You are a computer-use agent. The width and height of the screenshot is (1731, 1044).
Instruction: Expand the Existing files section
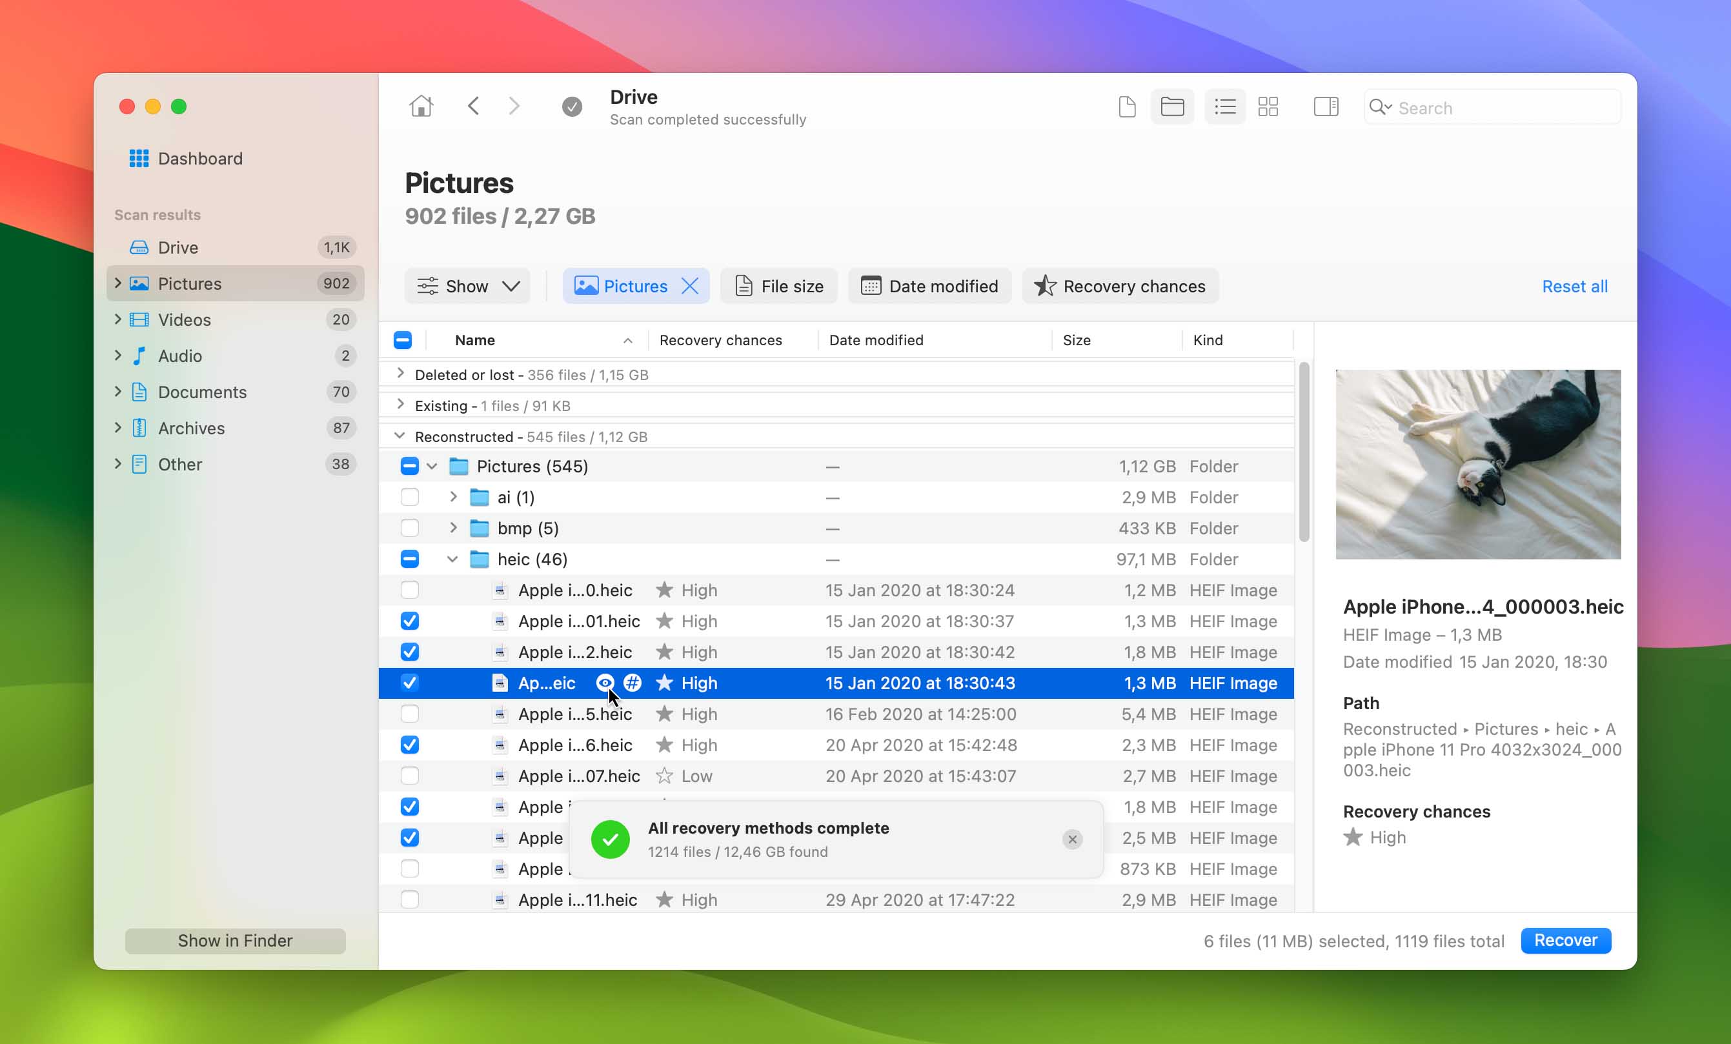(400, 405)
